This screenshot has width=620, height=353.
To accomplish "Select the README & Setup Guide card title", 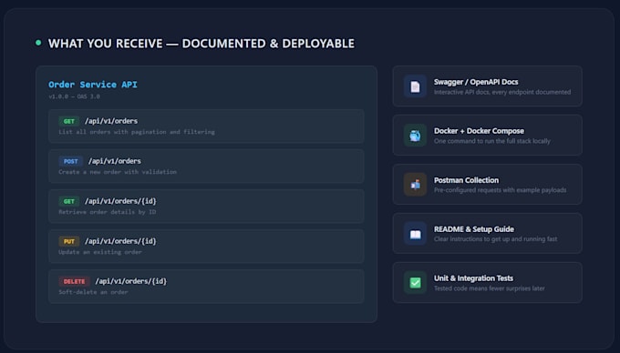I will pos(474,229).
